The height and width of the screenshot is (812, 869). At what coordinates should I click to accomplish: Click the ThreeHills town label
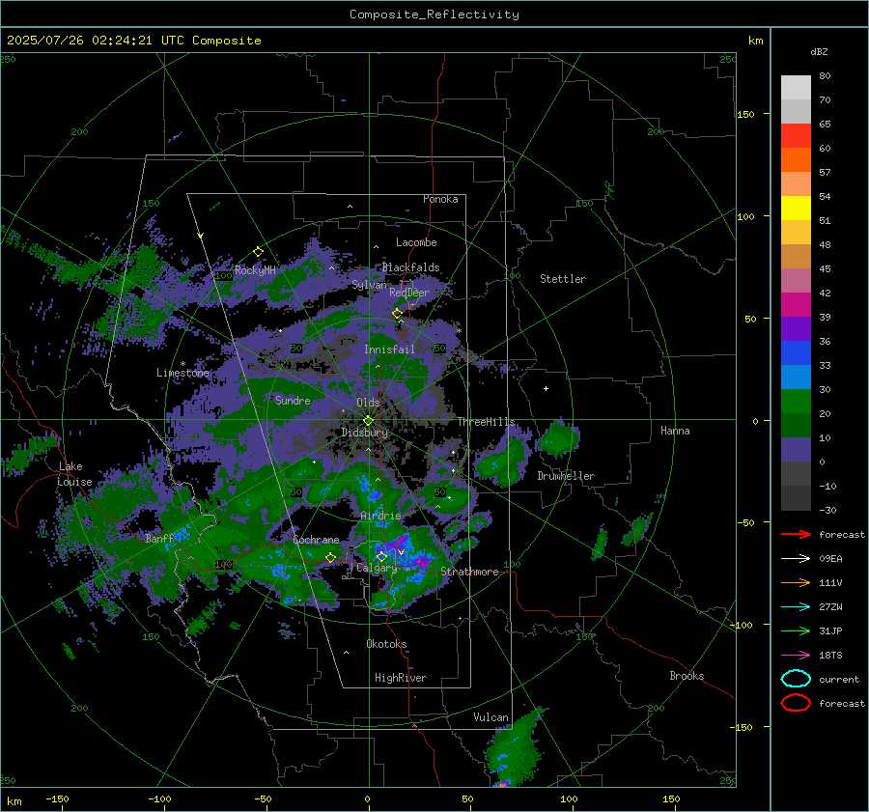(486, 422)
